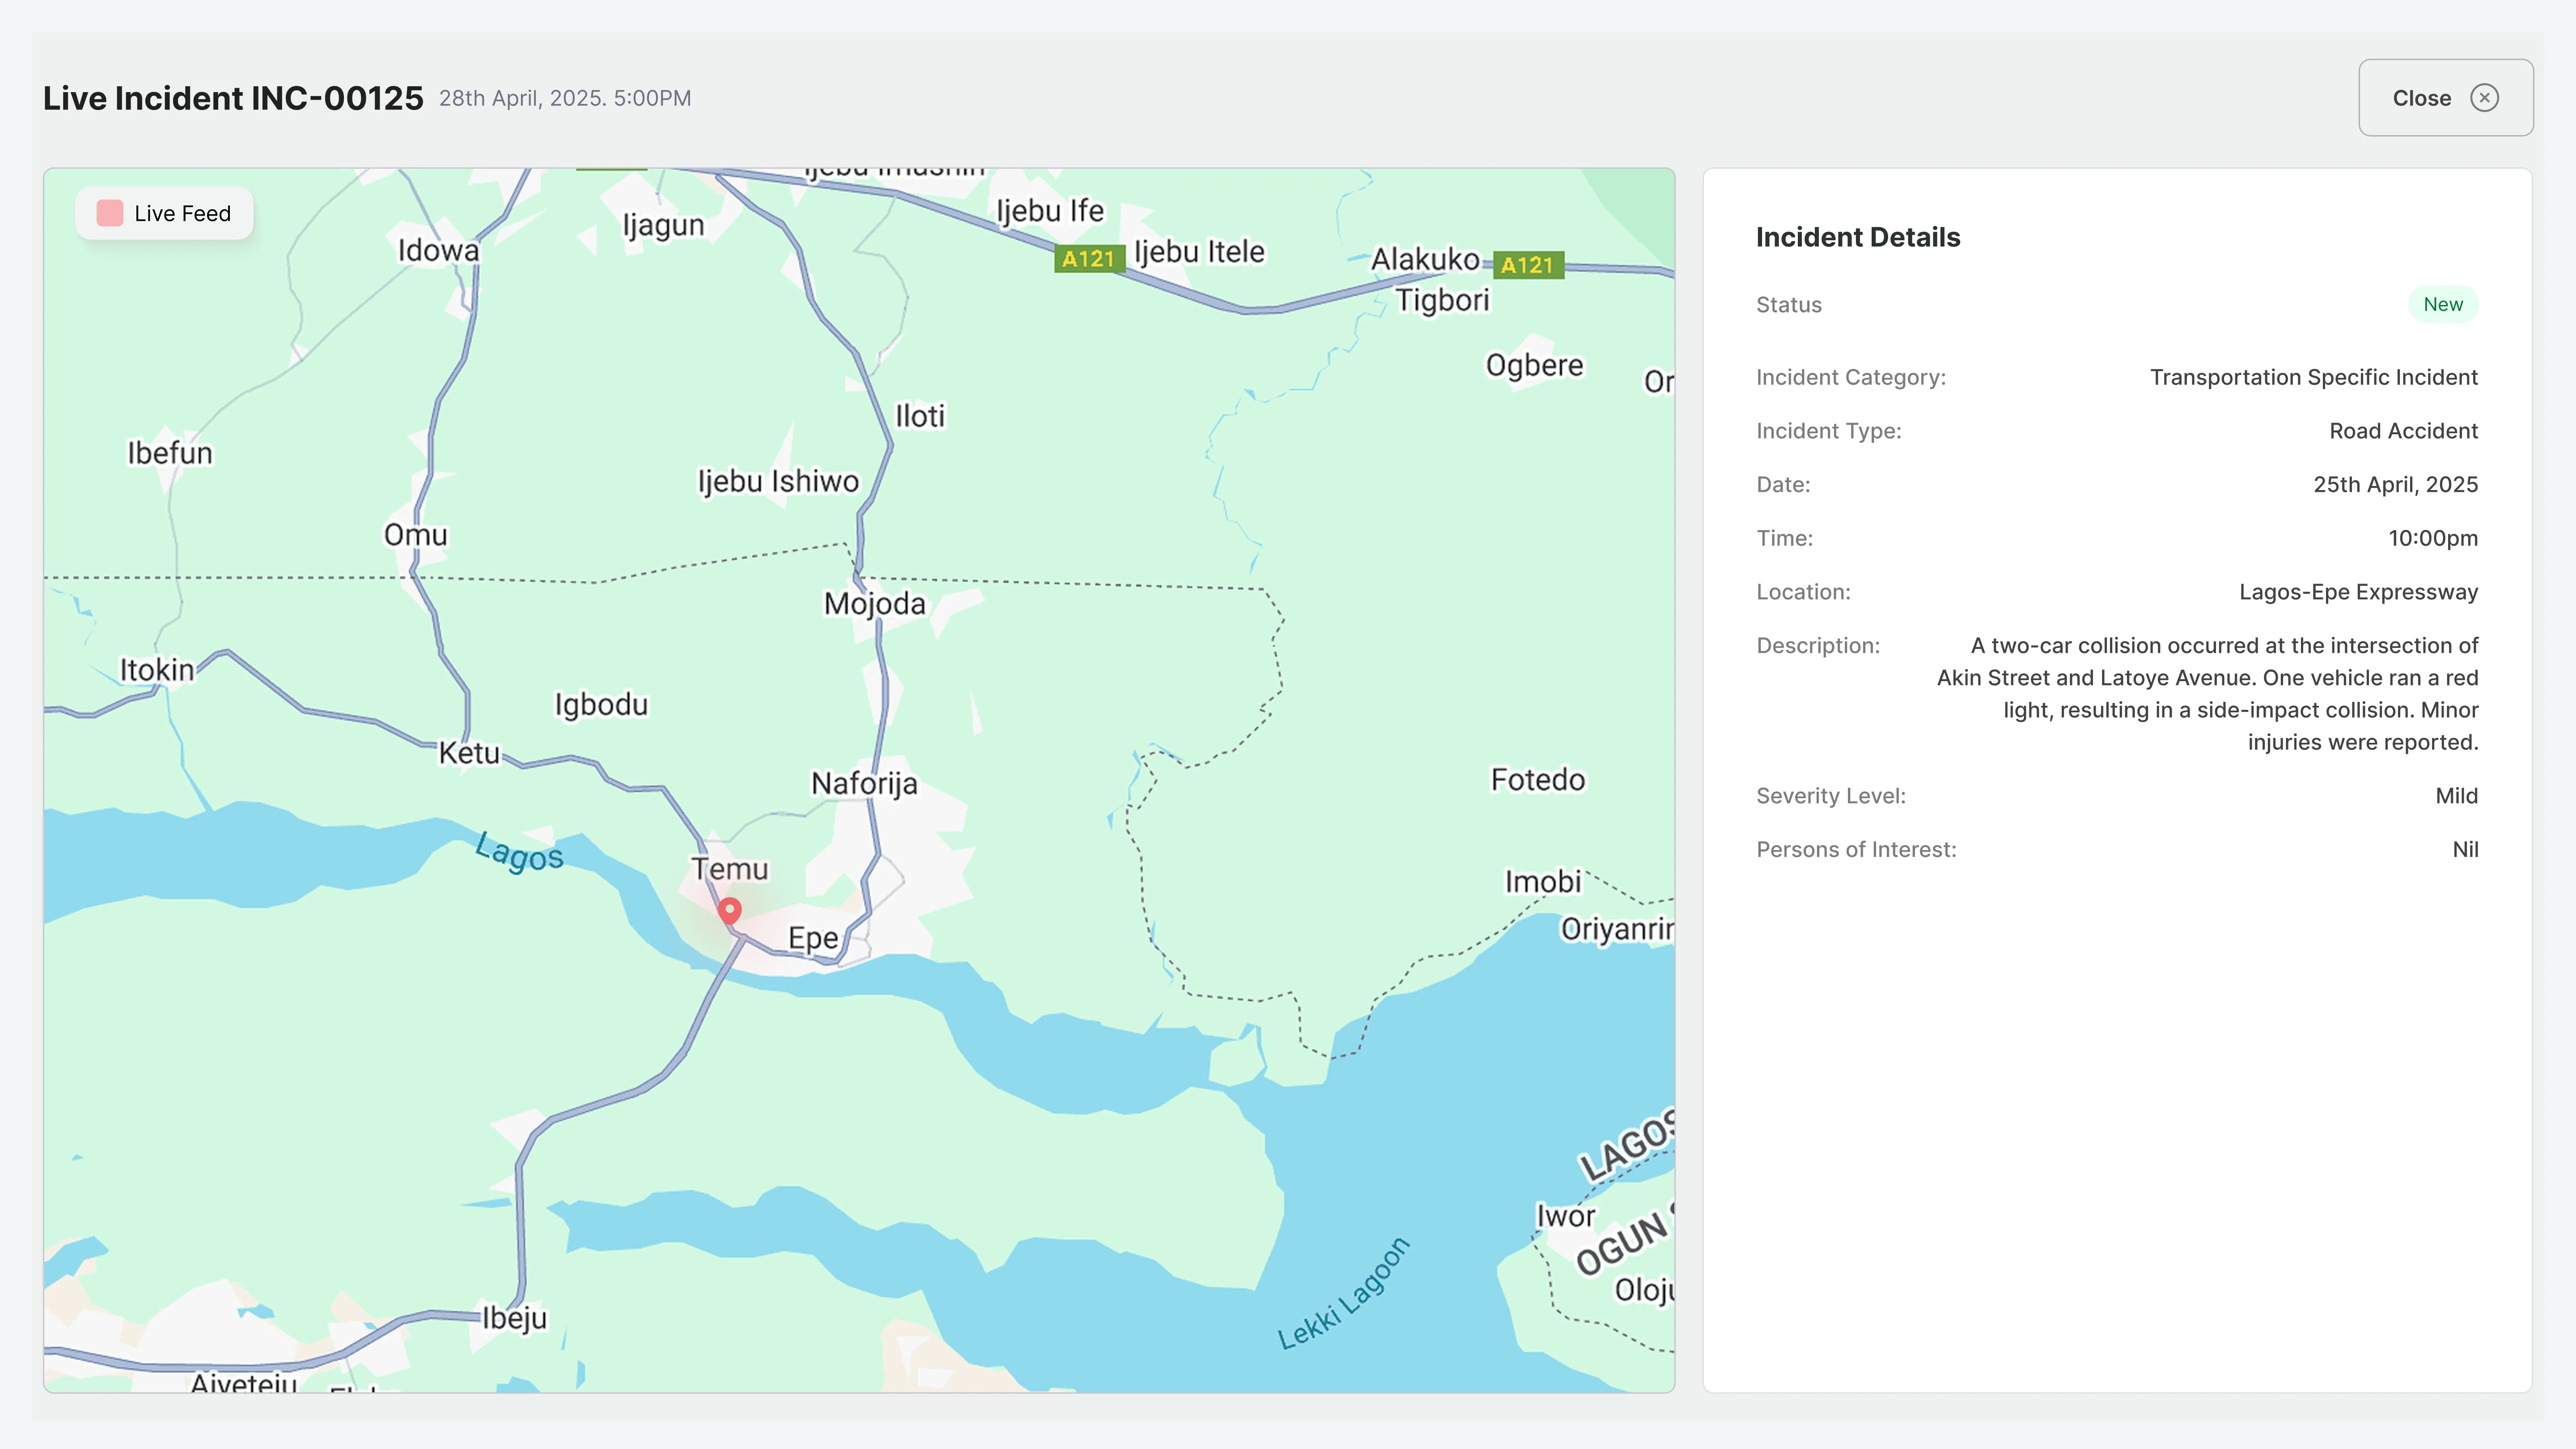
Task: Click the Live Feed badge
Action: coord(164,213)
